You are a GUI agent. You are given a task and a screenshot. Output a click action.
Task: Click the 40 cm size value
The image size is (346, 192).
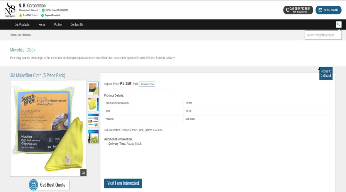(188, 111)
